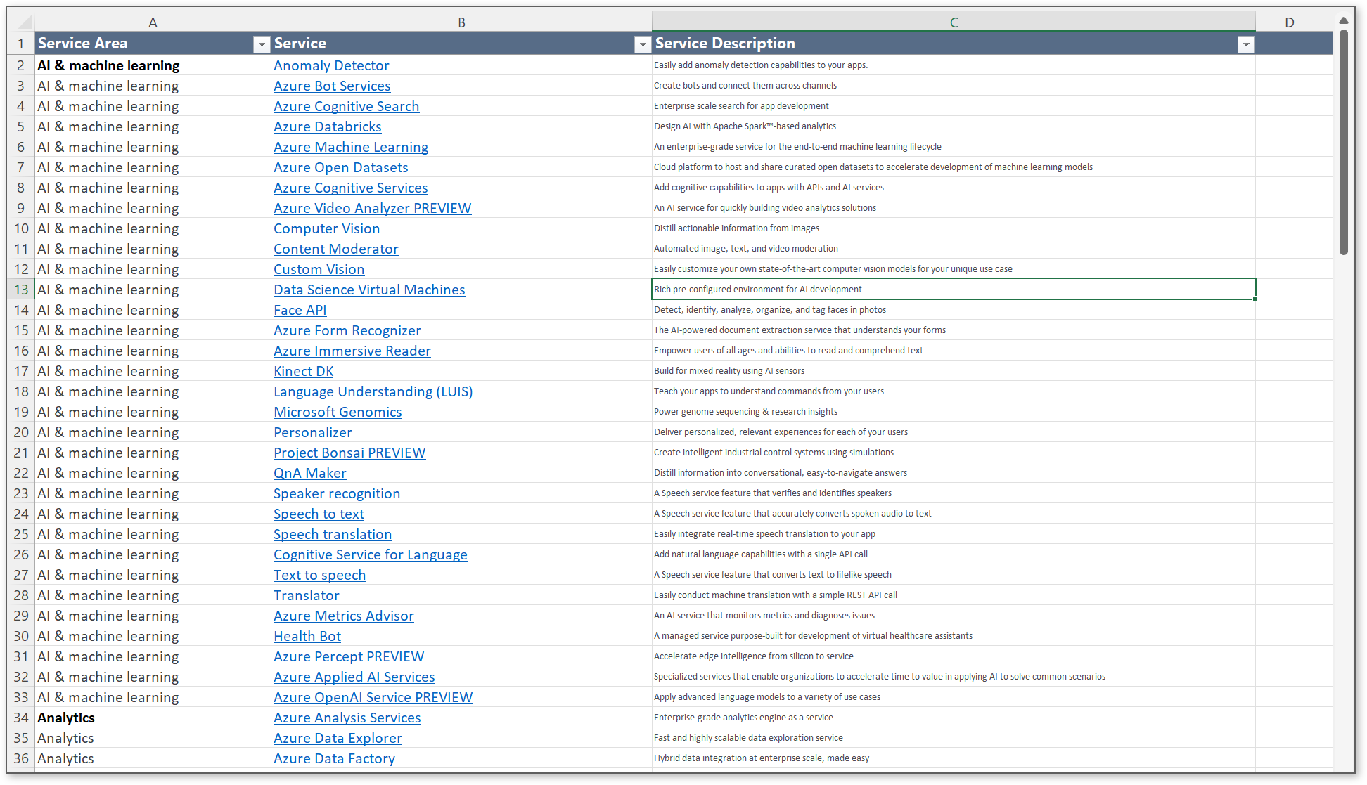The image size is (1367, 785).
Task: Open the Azure Percept PREVIEW link
Action: pyautogui.click(x=349, y=656)
